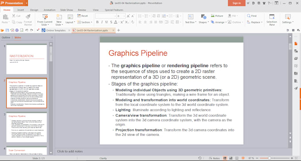Toggle numbered list
Image resolution: width=301 pixels, height=161 pixels.
click(147, 16)
